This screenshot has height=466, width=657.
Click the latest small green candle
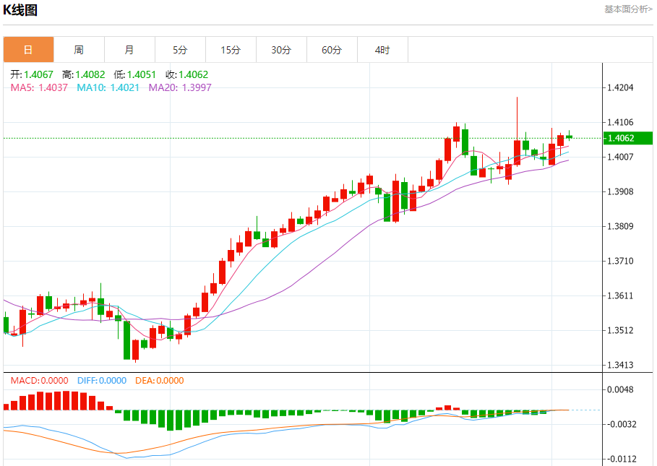569,137
